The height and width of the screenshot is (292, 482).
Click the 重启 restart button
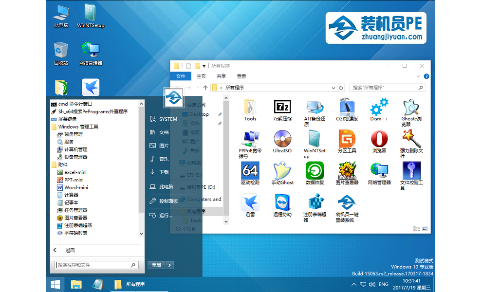(x=156, y=265)
